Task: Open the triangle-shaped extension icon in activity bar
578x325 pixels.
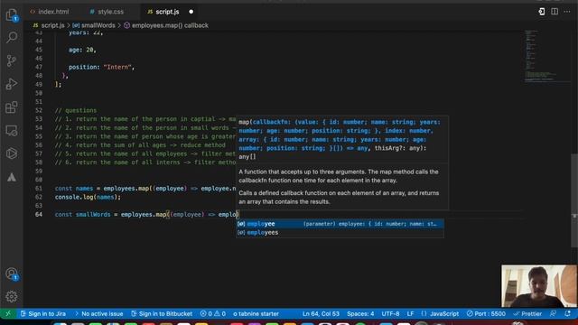Action: tap(12, 177)
